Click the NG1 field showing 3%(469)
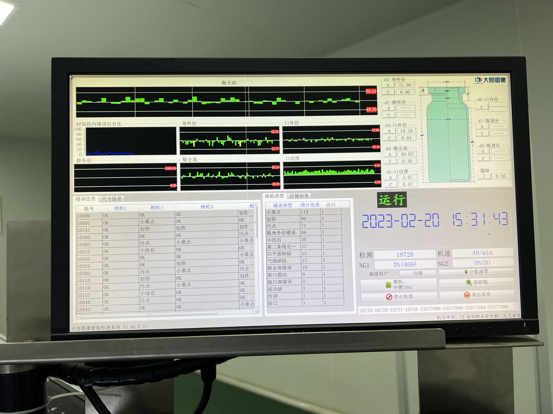553x414 pixels. pos(405,264)
